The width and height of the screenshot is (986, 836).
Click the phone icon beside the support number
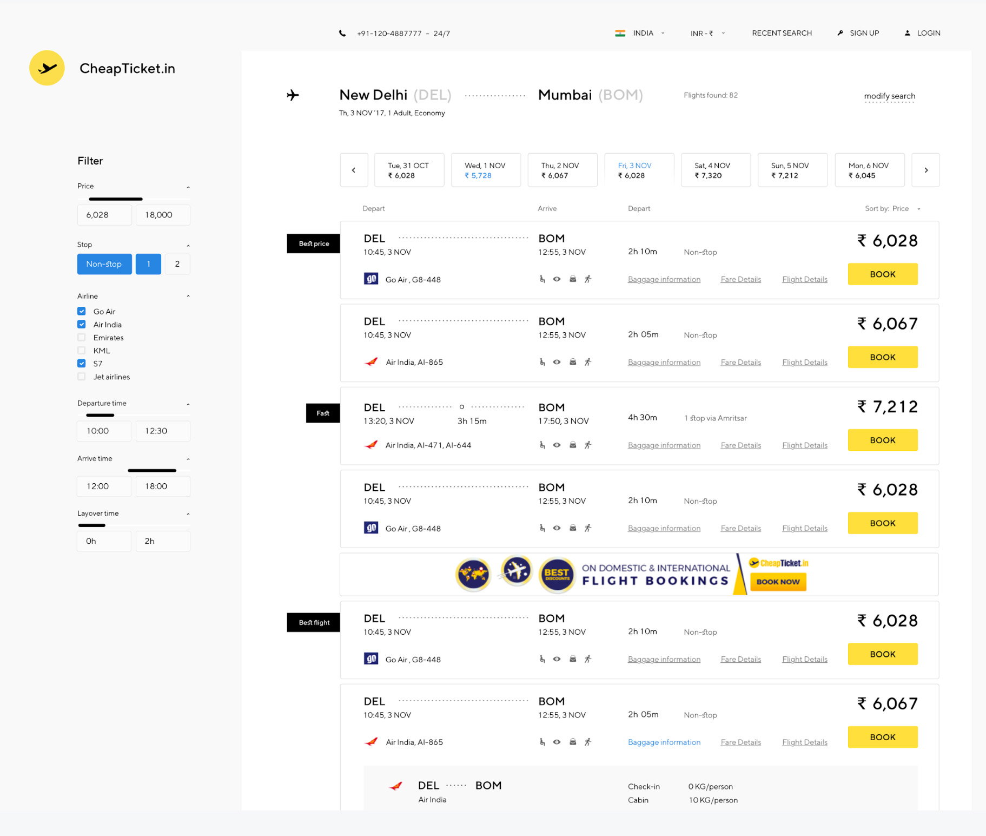coord(342,33)
